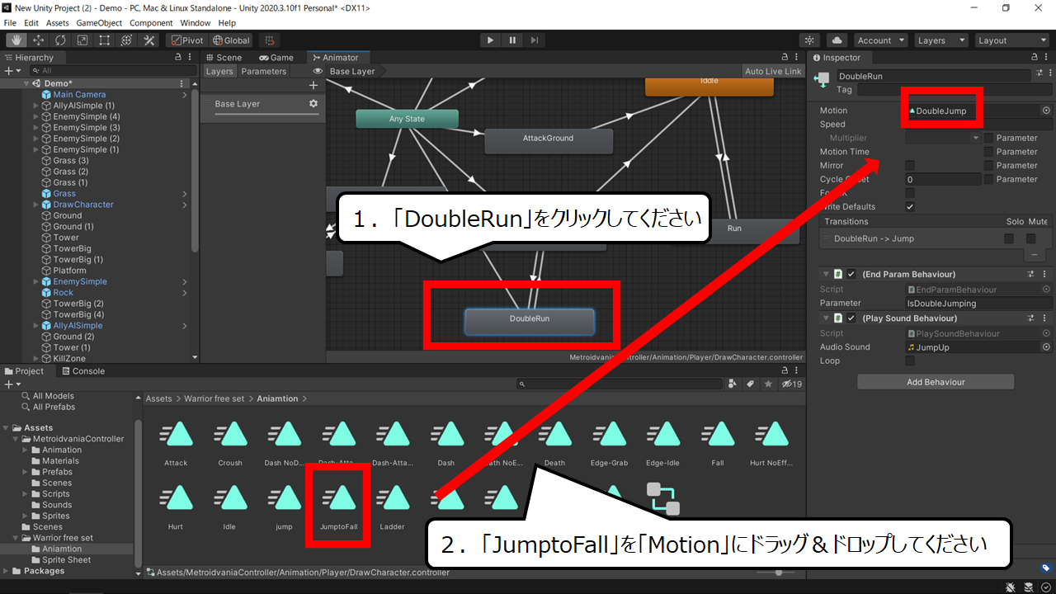Toggle the Write Defaults checkbox
This screenshot has width=1056, height=594.
(x=910, y=207)
